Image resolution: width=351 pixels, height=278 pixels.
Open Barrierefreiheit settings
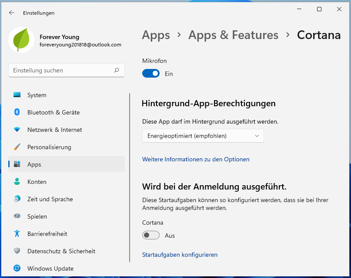coord(67,234)
